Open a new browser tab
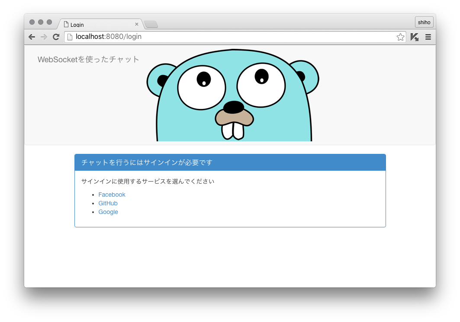Screen dimensions: 460x322 (151, 24)
